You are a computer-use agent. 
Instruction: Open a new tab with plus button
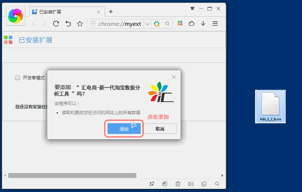tap(111, 12)
